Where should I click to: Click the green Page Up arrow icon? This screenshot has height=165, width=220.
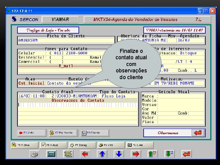[153, 154]
